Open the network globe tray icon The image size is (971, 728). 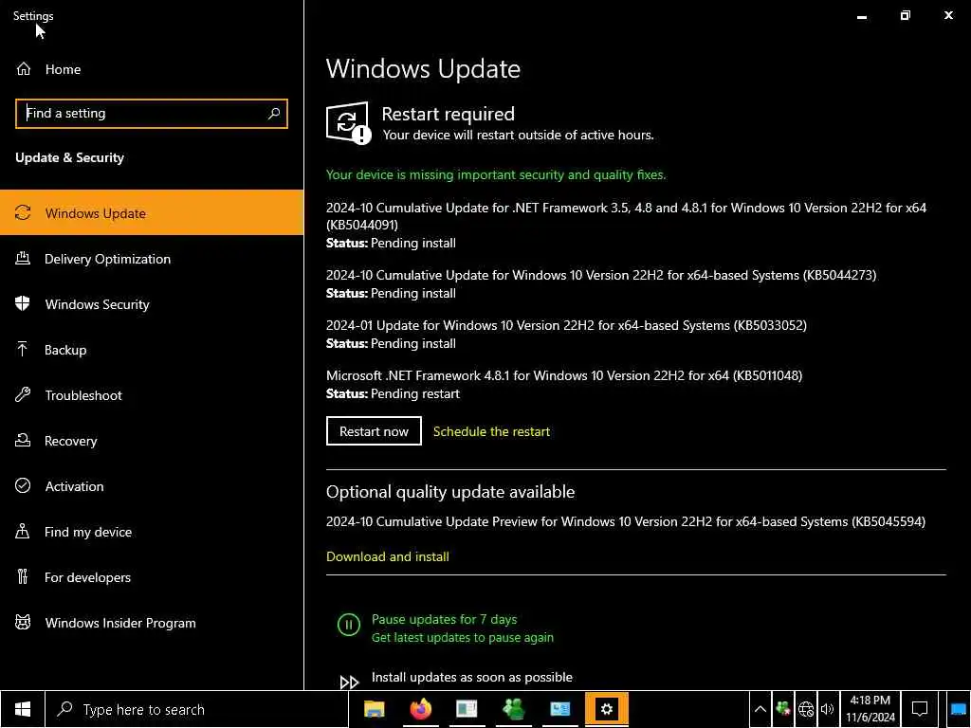pos(806,709)
